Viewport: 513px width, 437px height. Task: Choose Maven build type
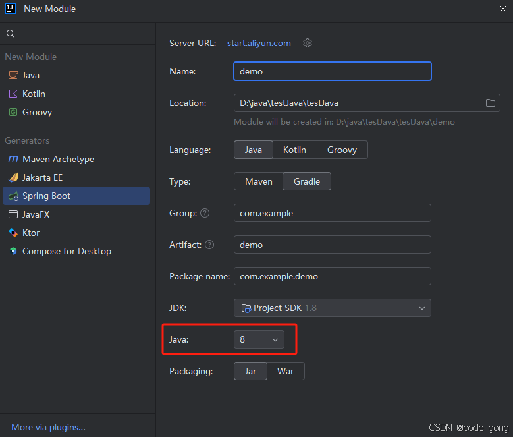258,181
